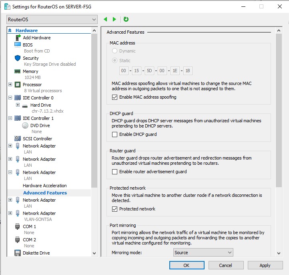Select the BIOS monitor icon
Viewport: 289px width, 275px height.
coord(18,44)
